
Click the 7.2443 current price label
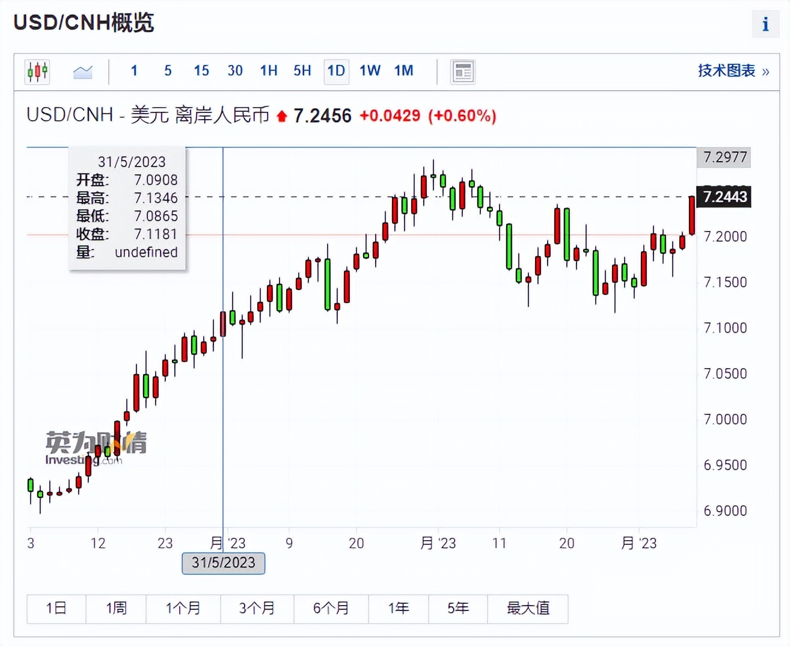coord(724,197)
